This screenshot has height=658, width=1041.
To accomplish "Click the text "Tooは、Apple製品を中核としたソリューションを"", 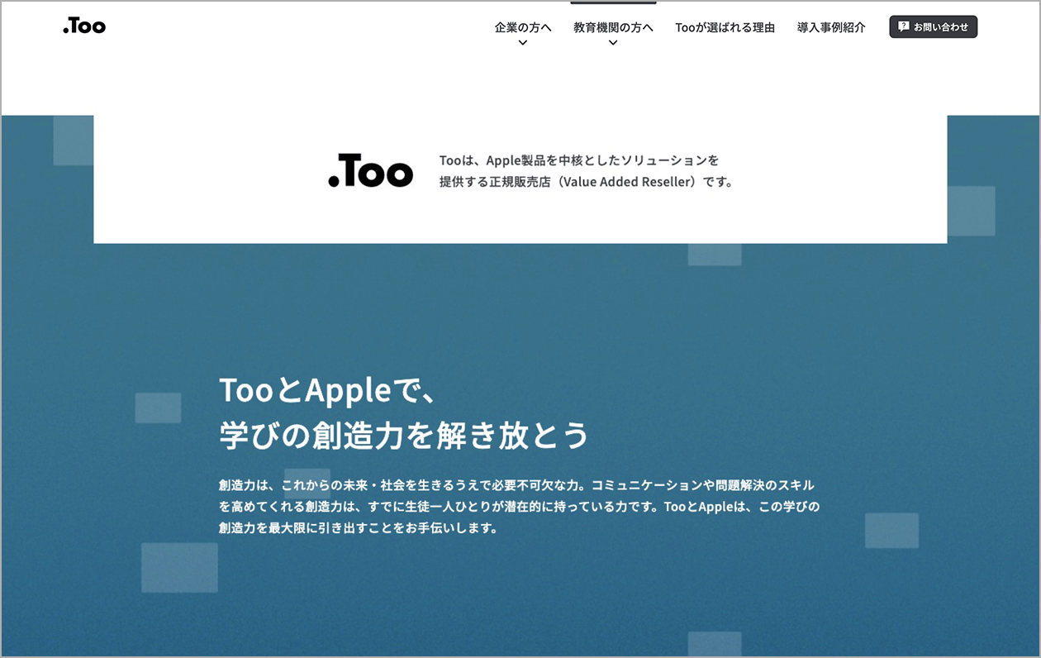I will [x=579, y=160].
